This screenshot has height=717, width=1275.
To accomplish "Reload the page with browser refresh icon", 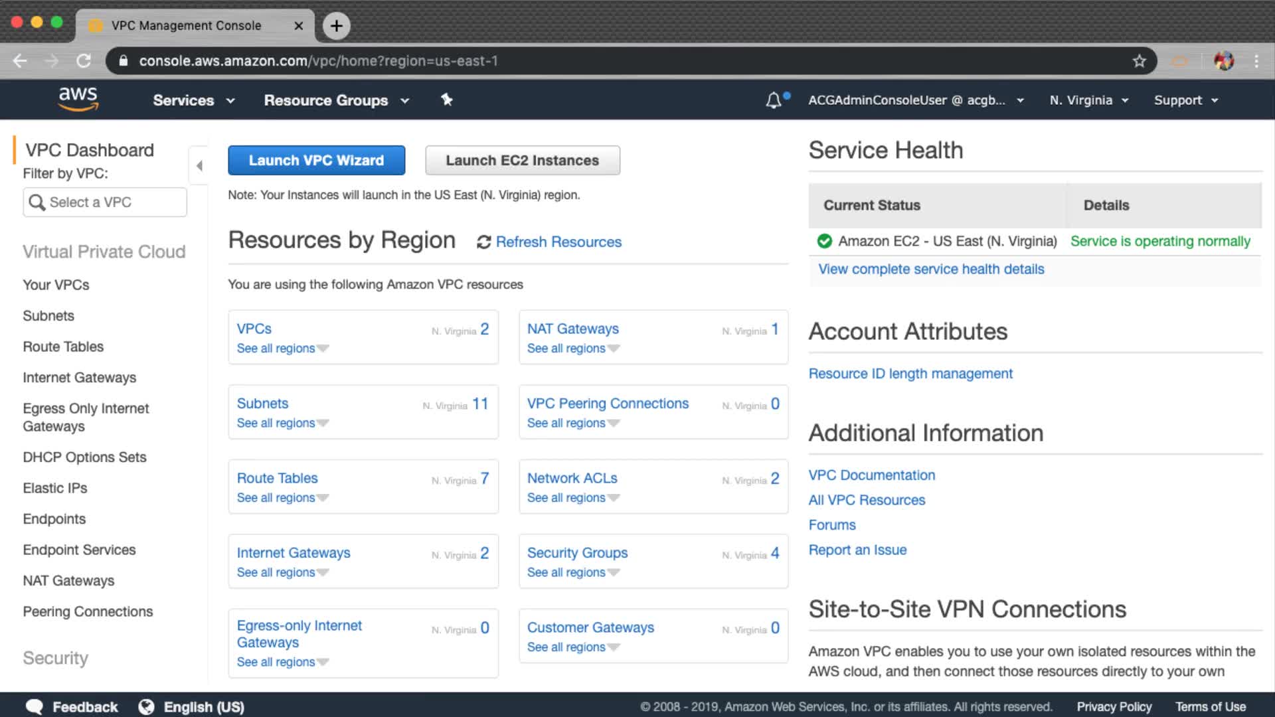I will (84, 61).
